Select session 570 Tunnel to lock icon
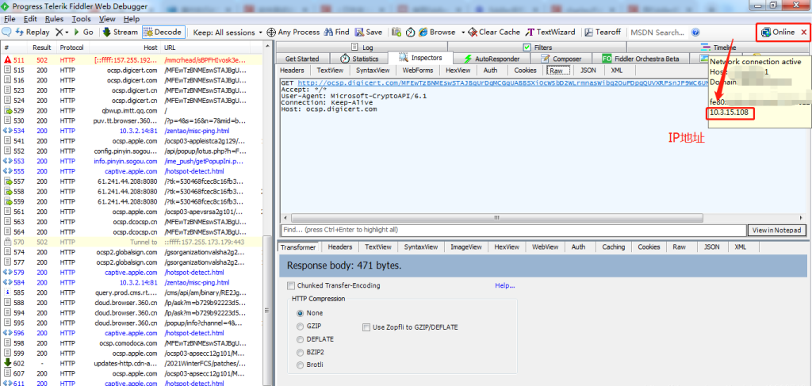812x386 pixels. point(7,242)
